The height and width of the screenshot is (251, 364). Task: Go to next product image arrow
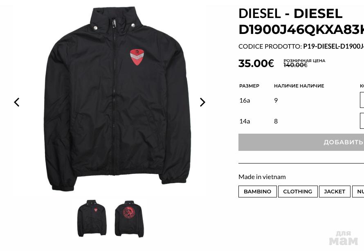click(x=202, y=102)
